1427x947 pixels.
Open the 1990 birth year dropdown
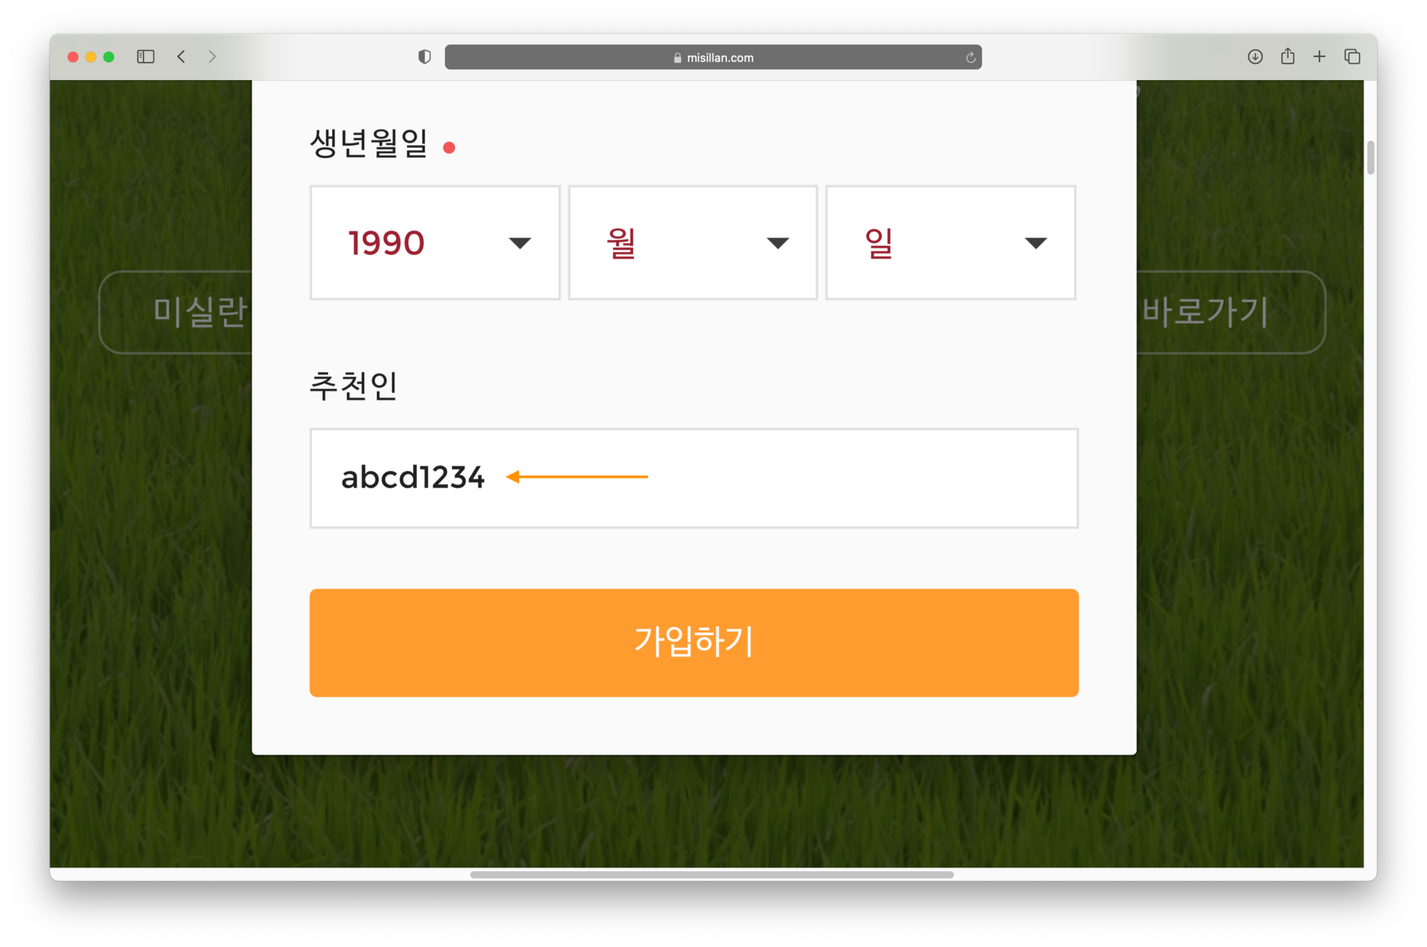coord(435,242)
